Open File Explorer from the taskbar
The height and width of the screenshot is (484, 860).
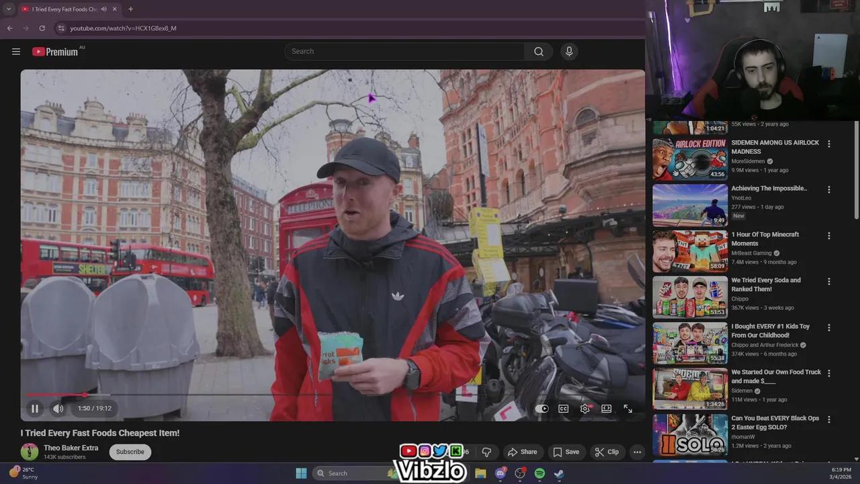(x=480, y=473)
